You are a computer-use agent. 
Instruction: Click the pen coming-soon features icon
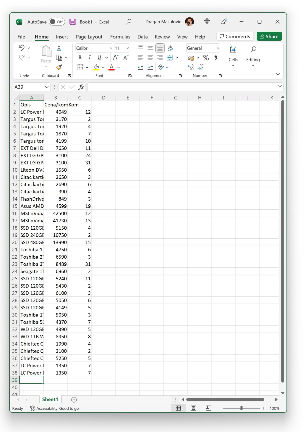(224, 21)
